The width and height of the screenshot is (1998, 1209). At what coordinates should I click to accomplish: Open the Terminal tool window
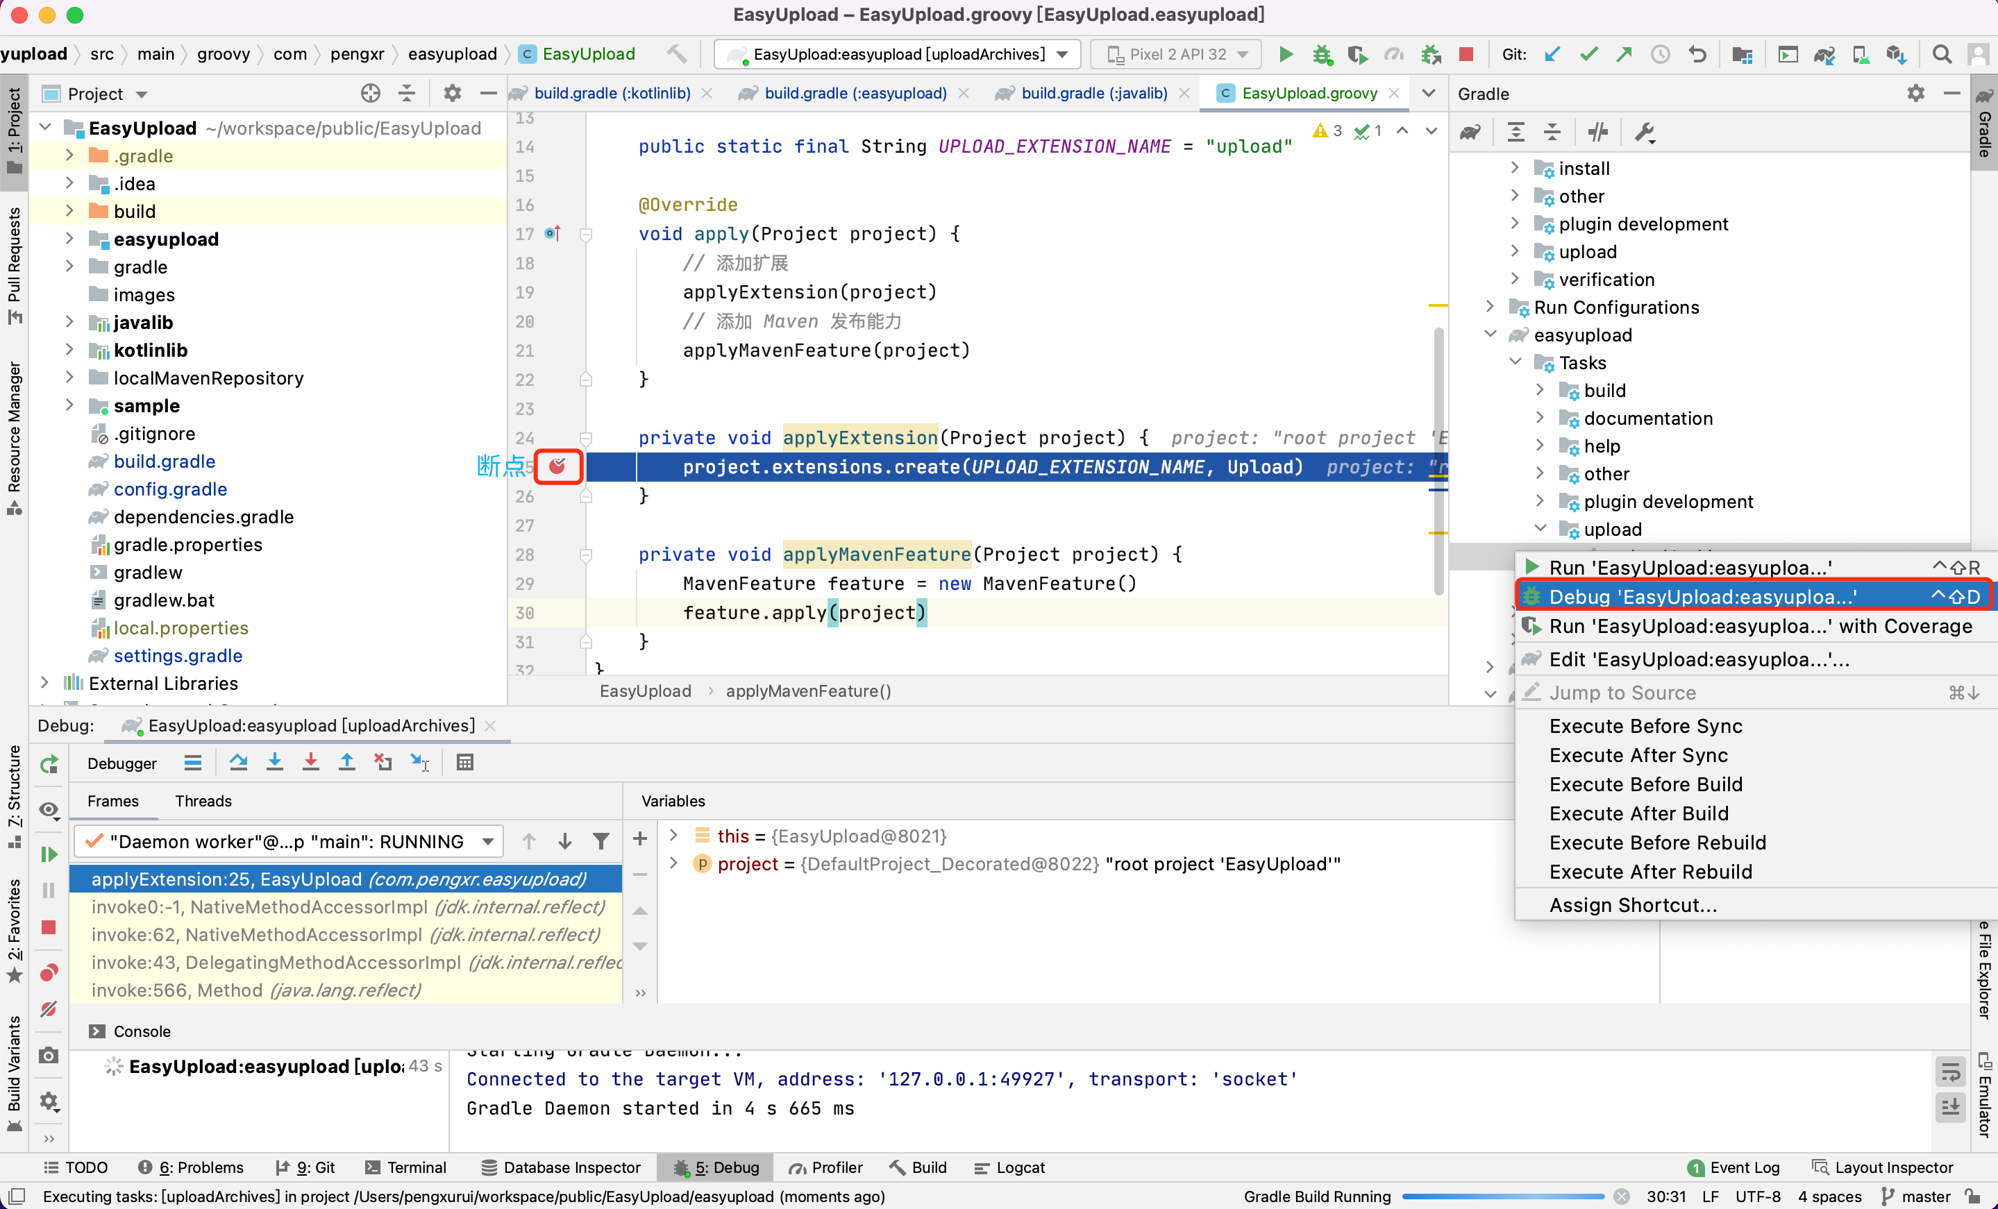406,1167
